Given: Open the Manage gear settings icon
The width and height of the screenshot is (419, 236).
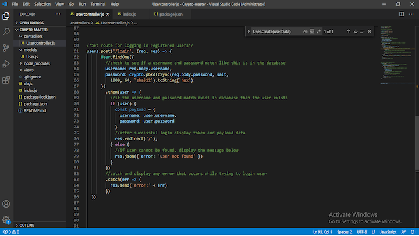Looking at the screenshot, I should 6,220.
